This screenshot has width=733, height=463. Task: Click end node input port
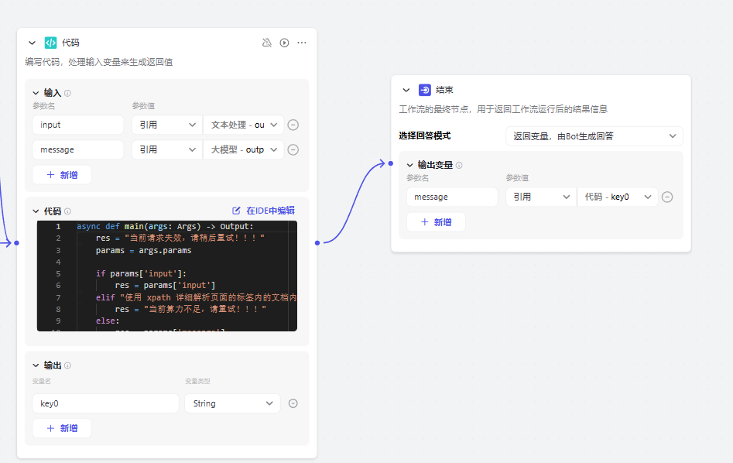click(391, 163)
